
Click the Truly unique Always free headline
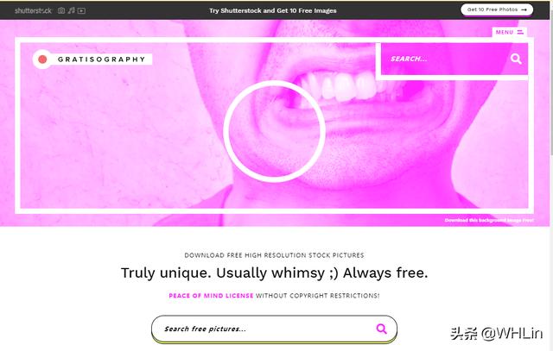point(274,273)
